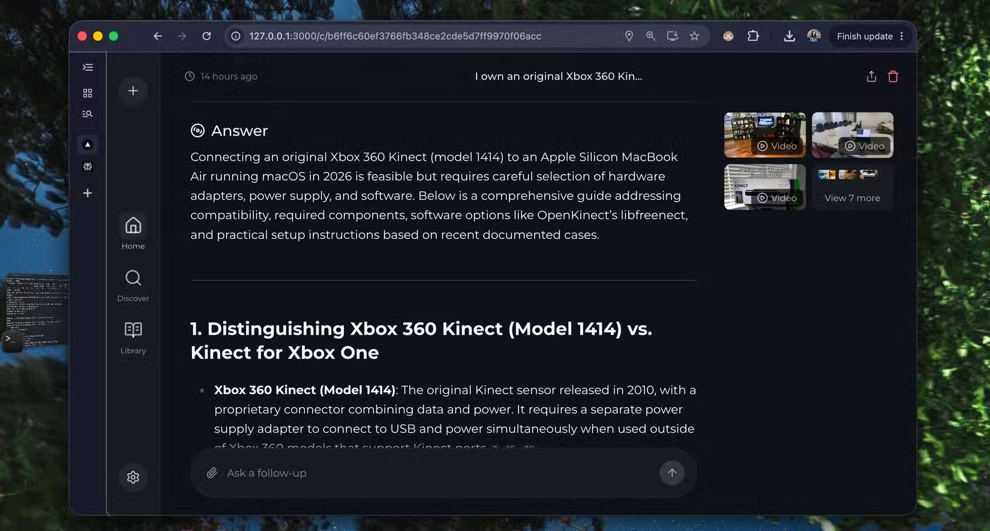990x531 pixels.
Task: Share this conversation
Action: (871, 76)
